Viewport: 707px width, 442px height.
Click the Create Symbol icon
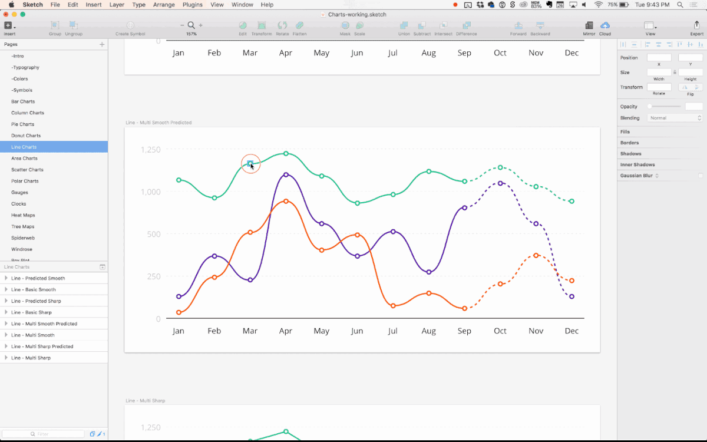click(130, 25)
